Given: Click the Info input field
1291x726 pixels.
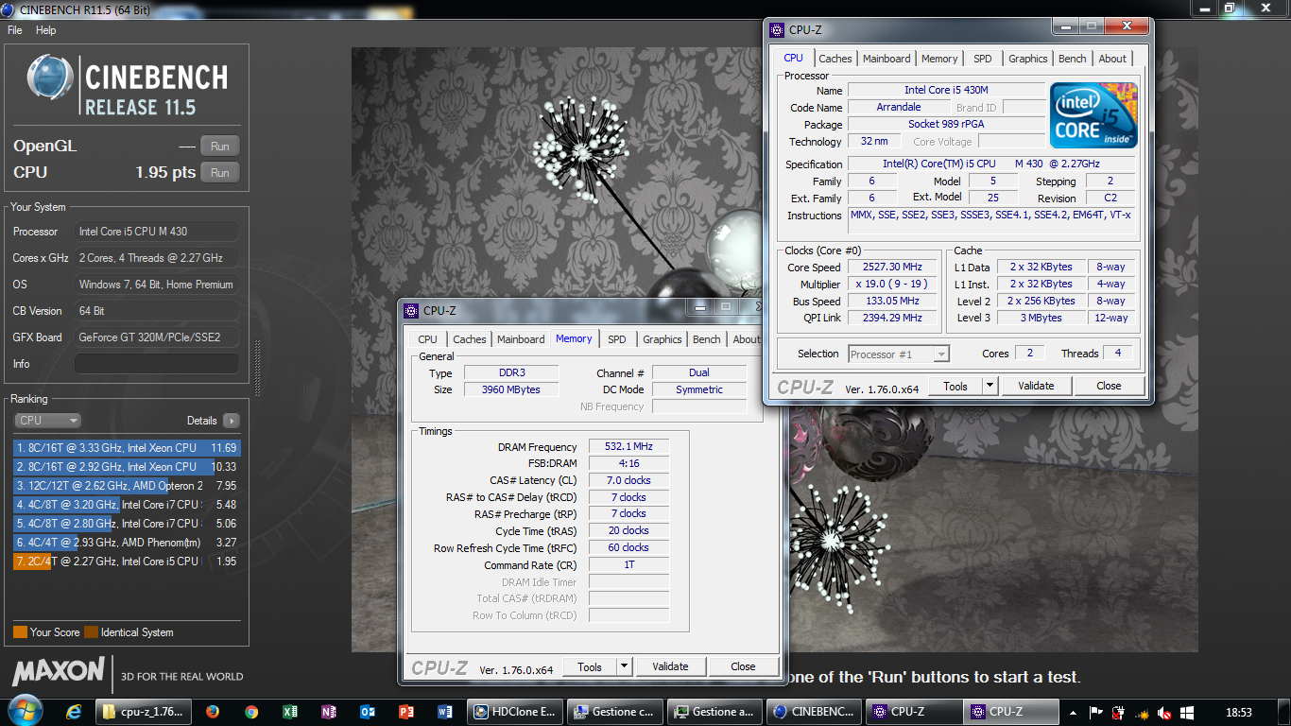Looking at the screenshot, I should (156, 364).
